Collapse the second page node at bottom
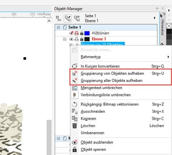 [58, 139]
